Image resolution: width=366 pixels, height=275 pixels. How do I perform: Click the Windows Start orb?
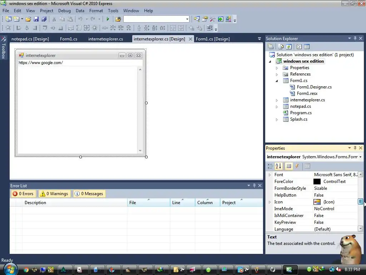tap(10, 269)
